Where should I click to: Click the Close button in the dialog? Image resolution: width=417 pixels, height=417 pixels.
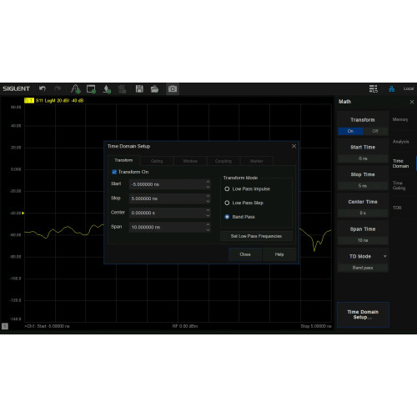pyautogui.click(x=245, y=254)
